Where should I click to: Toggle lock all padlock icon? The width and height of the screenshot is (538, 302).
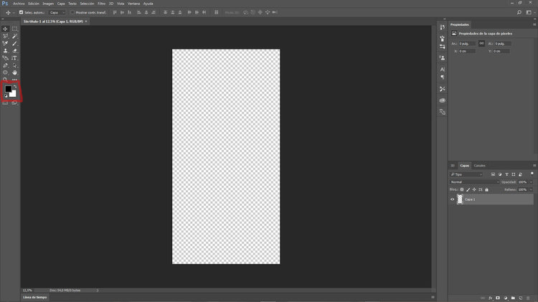[x=486, y=189]
